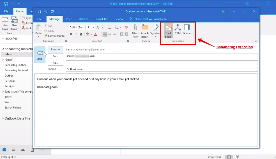Align text to the right
The image size is (276, 159).
tap(115, 34)
